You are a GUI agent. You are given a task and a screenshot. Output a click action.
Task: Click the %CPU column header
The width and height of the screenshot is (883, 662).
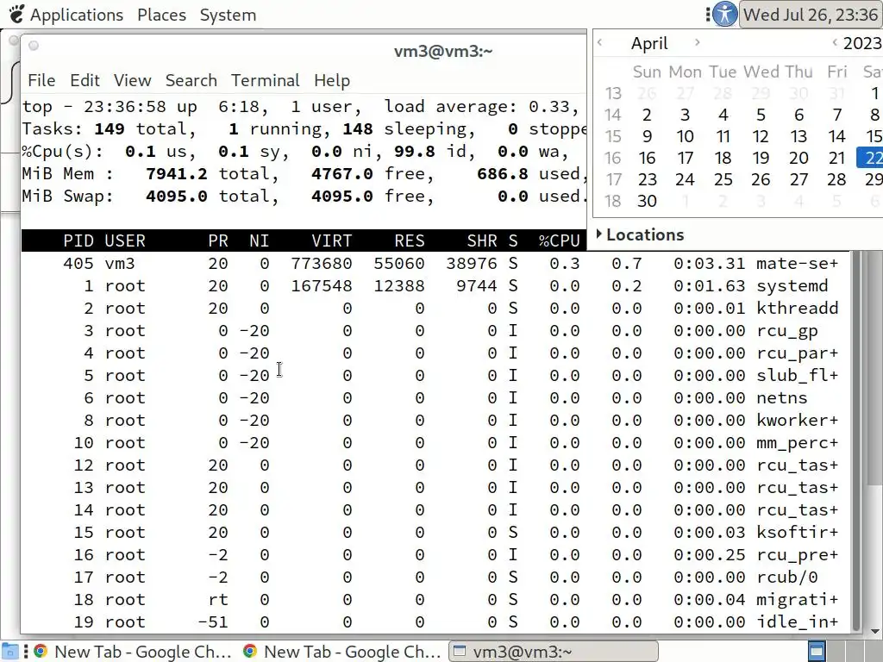click(x=559, y=241)
